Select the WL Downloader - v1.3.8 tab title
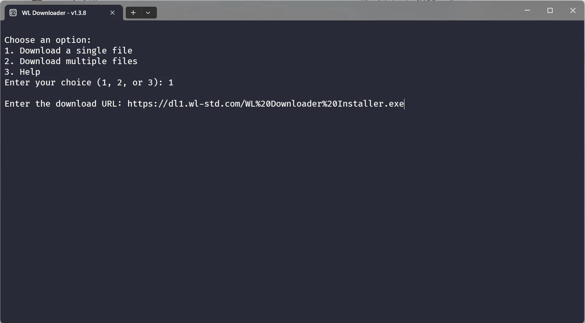The height and width of the screenshot is (323, 585). (54, 13)
